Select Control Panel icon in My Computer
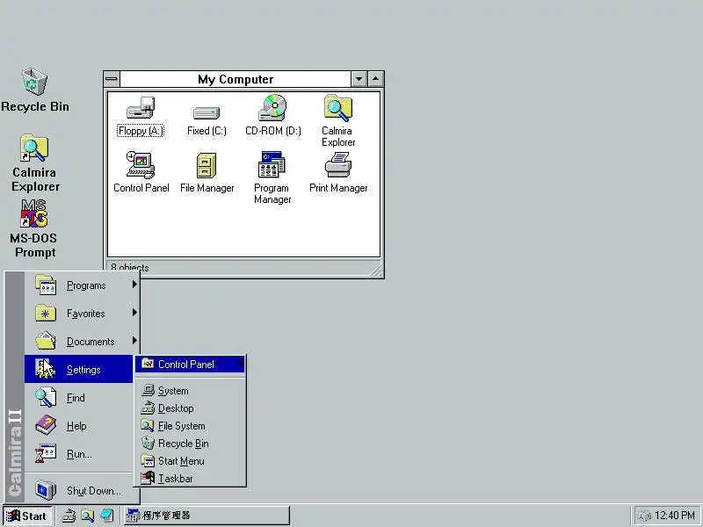The image size is (703, 527). [x=141, y=172]
